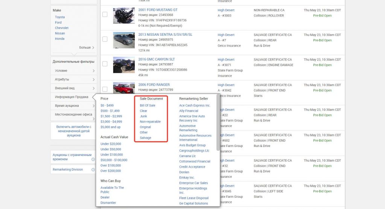Filter make by Nissan
Viewport: 385px width, 209px height.
60,33
